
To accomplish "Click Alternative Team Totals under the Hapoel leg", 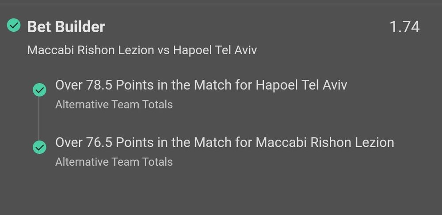I will 114,104.
